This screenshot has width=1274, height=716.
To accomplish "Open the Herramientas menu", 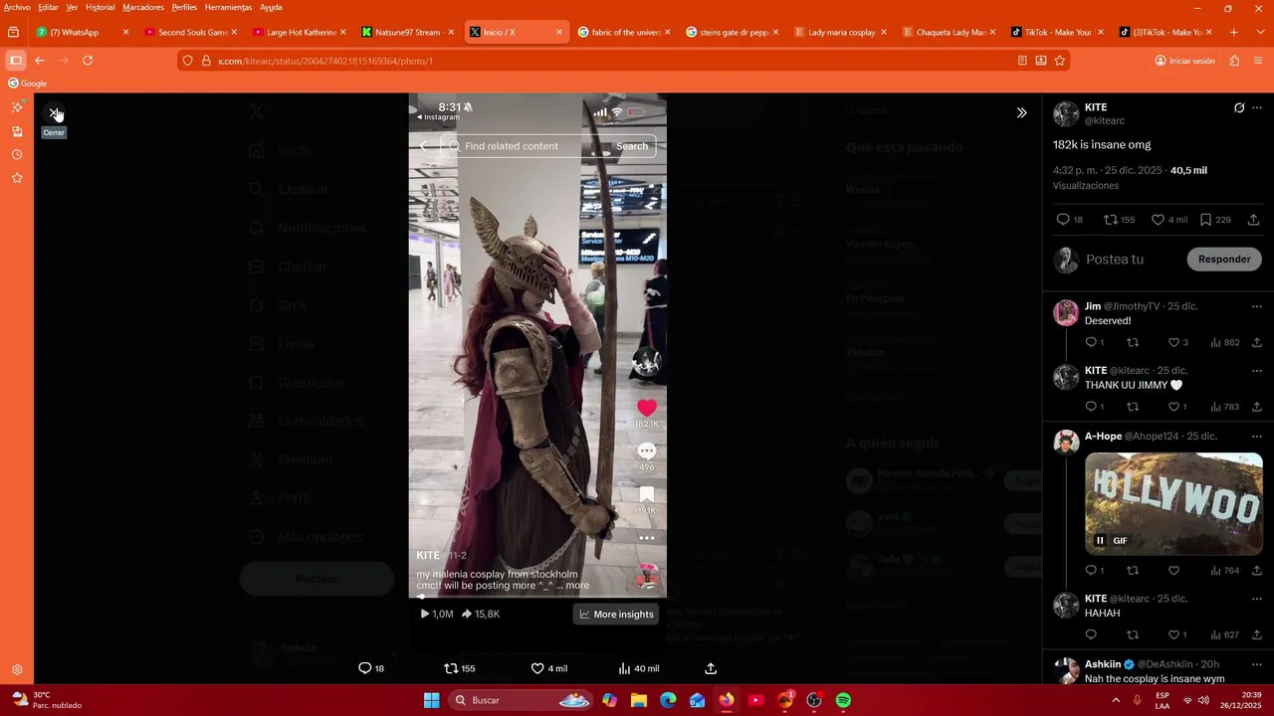I will pyautogui.click(x=228, y=7).
